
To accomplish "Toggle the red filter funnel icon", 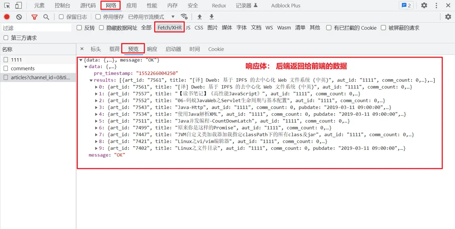I will click(x=34, y=17).
